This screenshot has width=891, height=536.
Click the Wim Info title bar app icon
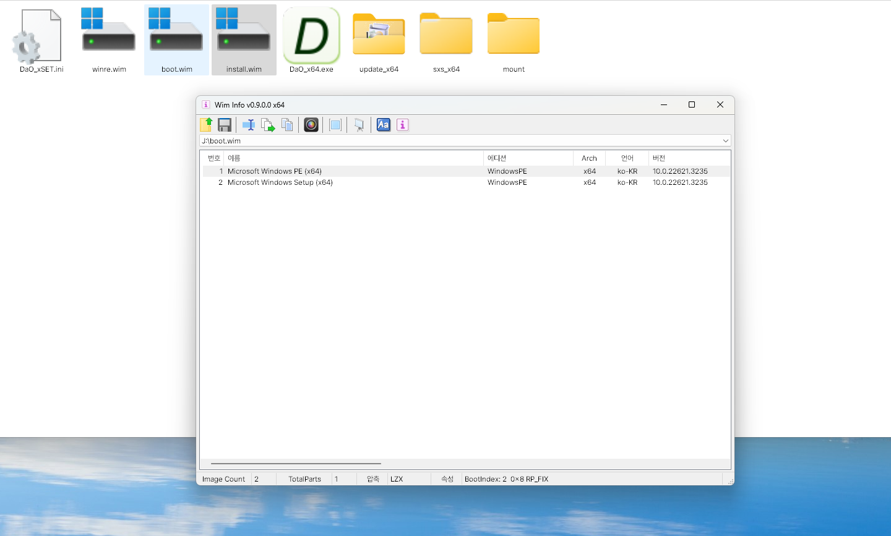pyautogui.click(x=206, y=105)
